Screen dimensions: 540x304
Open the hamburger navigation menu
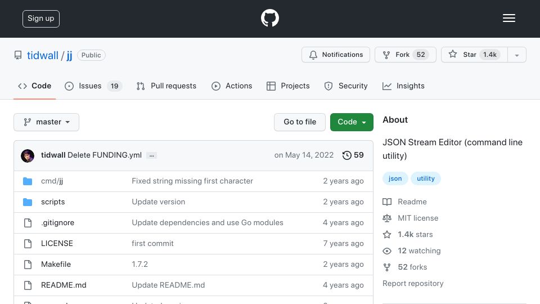click(x=508, y=18)
